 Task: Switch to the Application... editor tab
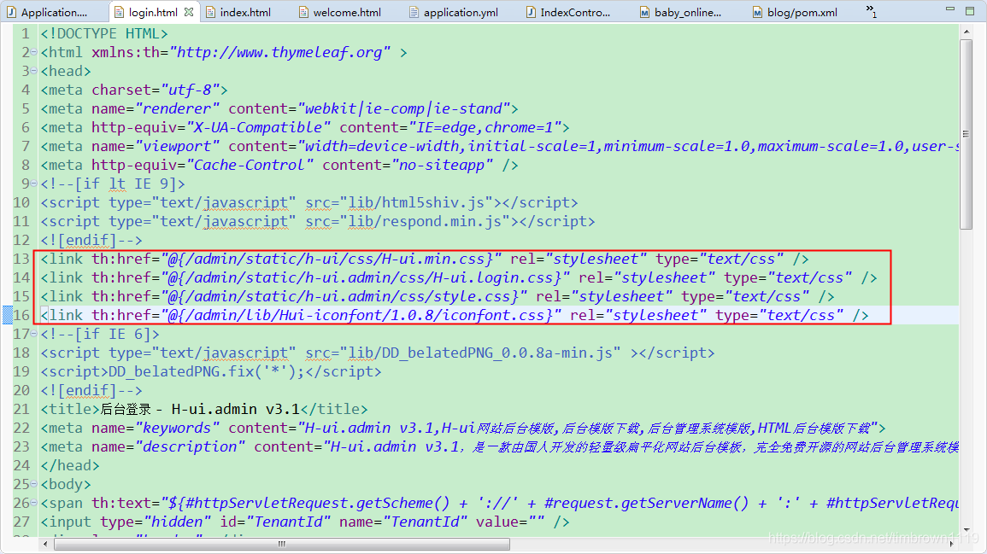coord(48,12)
